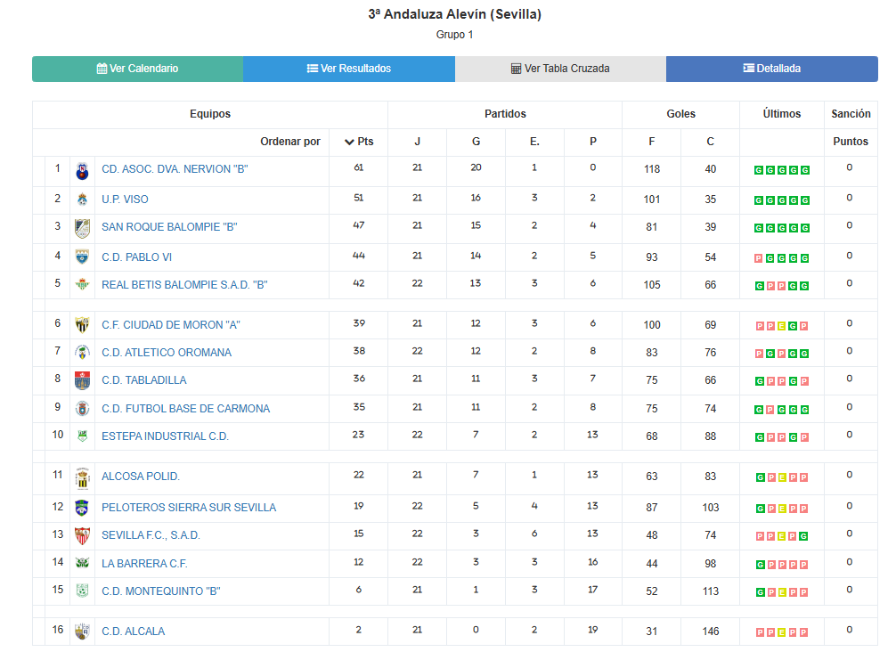Click the Sevilla F.C. crest
The height and width of the screenshot is (652, 896).
[82, 535]
